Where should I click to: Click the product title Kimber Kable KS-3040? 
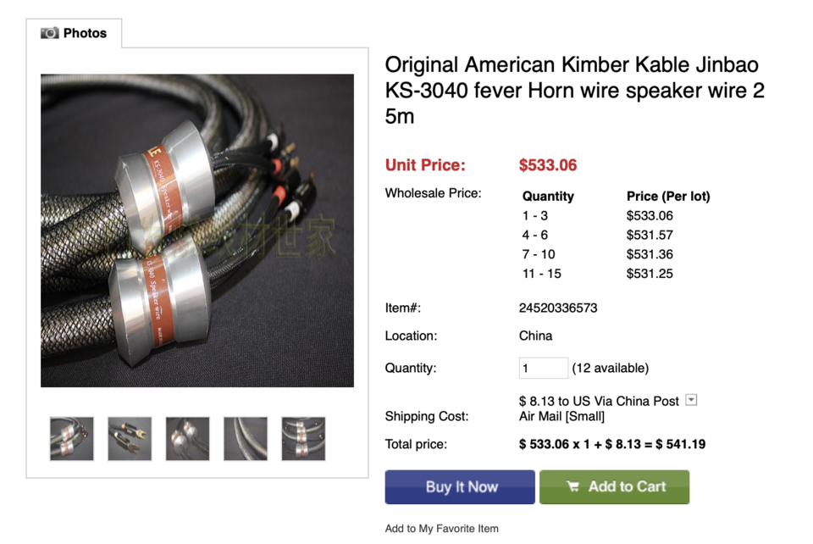click(574, 90)
